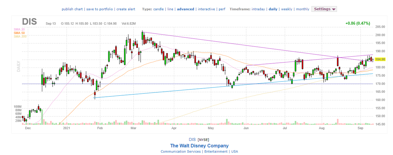Click the Mar date axis label
Viewport: 393px width, 155px height.
133,129
